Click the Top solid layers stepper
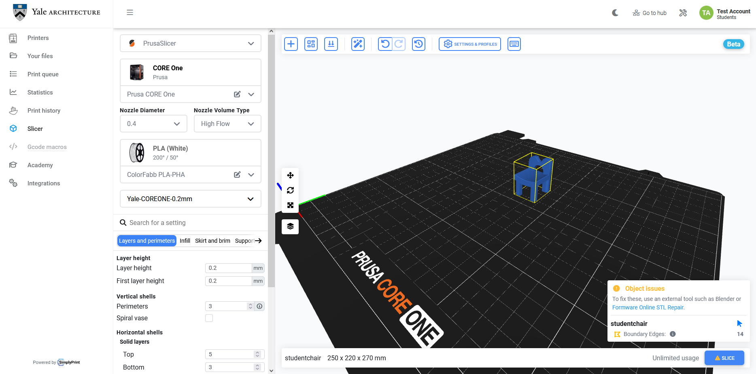 click(x=257, y=354)
